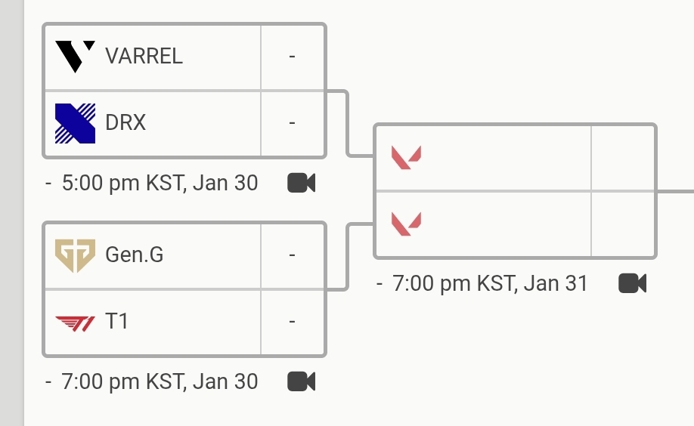Viewport: 694px width, 426px height.
Task: Click the 7:00 pm KST, Jan 31 match time
Action: click(490, 284)
